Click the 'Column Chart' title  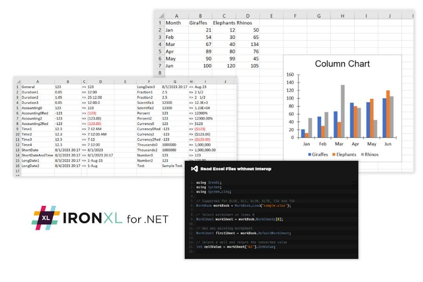tap(342, 64)
